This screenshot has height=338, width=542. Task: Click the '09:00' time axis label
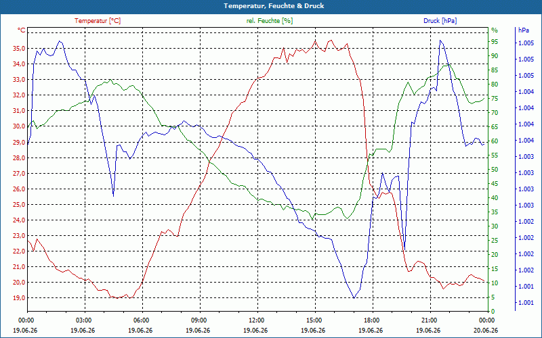(x=199, y=320)
